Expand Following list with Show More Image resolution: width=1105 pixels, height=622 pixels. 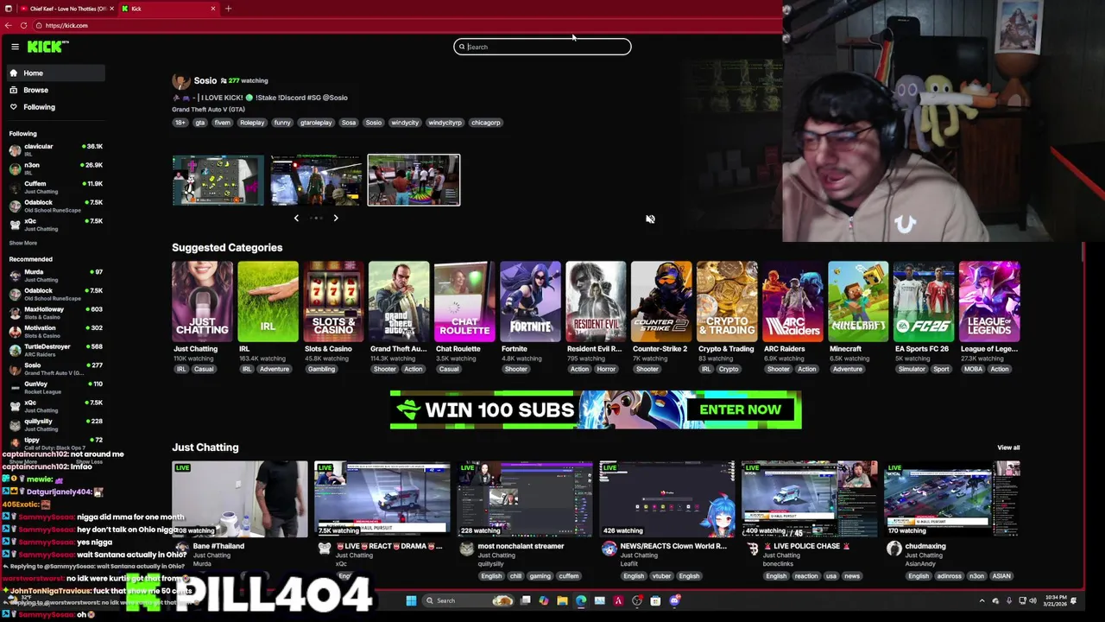pyautogui.click(x=23, y=243)
